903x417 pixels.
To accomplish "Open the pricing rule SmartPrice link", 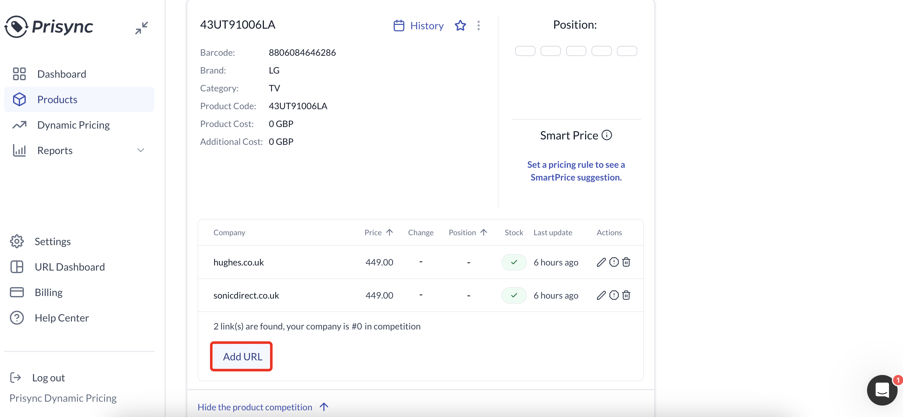I will (576, 171).
